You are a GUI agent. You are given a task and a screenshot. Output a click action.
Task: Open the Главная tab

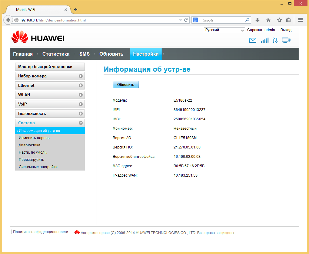coord(23,54)
